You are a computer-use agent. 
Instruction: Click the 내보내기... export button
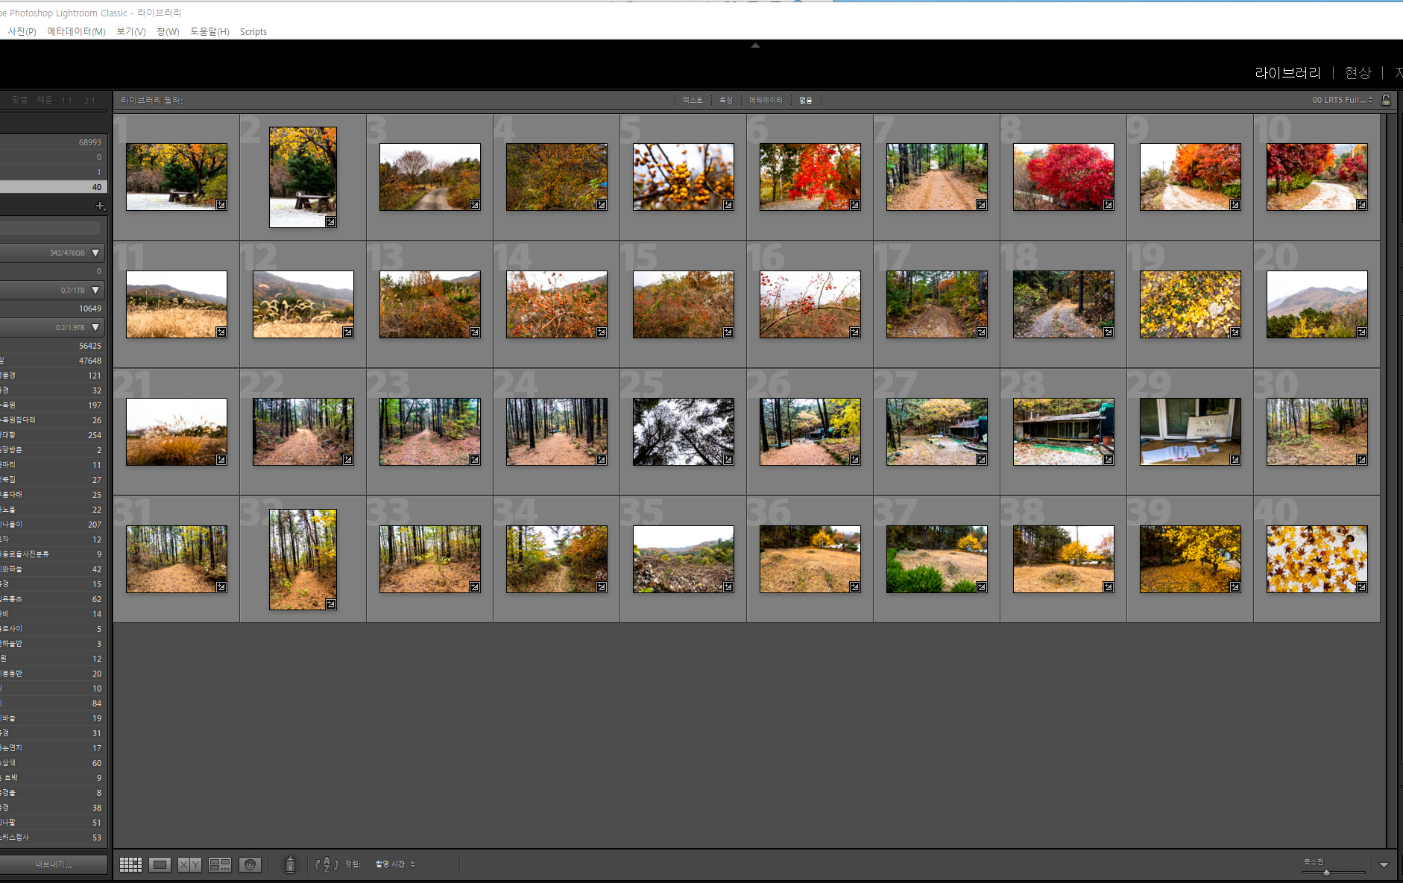coord(54,864)
